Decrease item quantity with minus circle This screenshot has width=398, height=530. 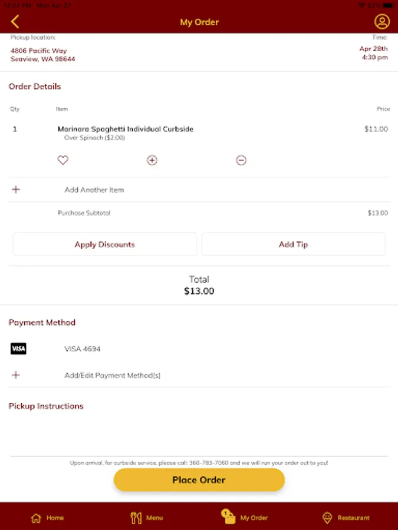[241, 160]
